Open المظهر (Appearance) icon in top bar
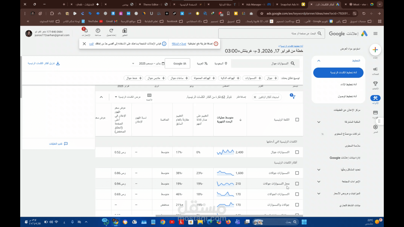404x227 pixels. [124, 31]
